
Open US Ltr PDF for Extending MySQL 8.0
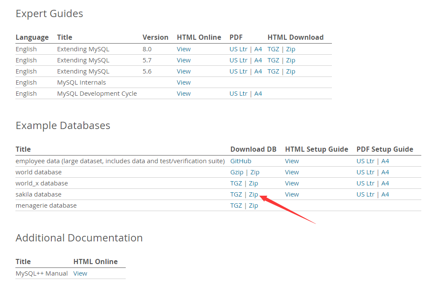pyautogui.click(x=238, y=49)
